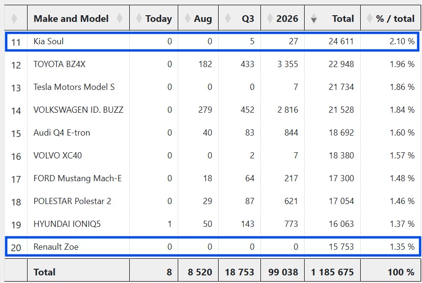Select the FORD Mustang Mach-E model name
Screen dimensions: 422x283
(x=77, y=178)
